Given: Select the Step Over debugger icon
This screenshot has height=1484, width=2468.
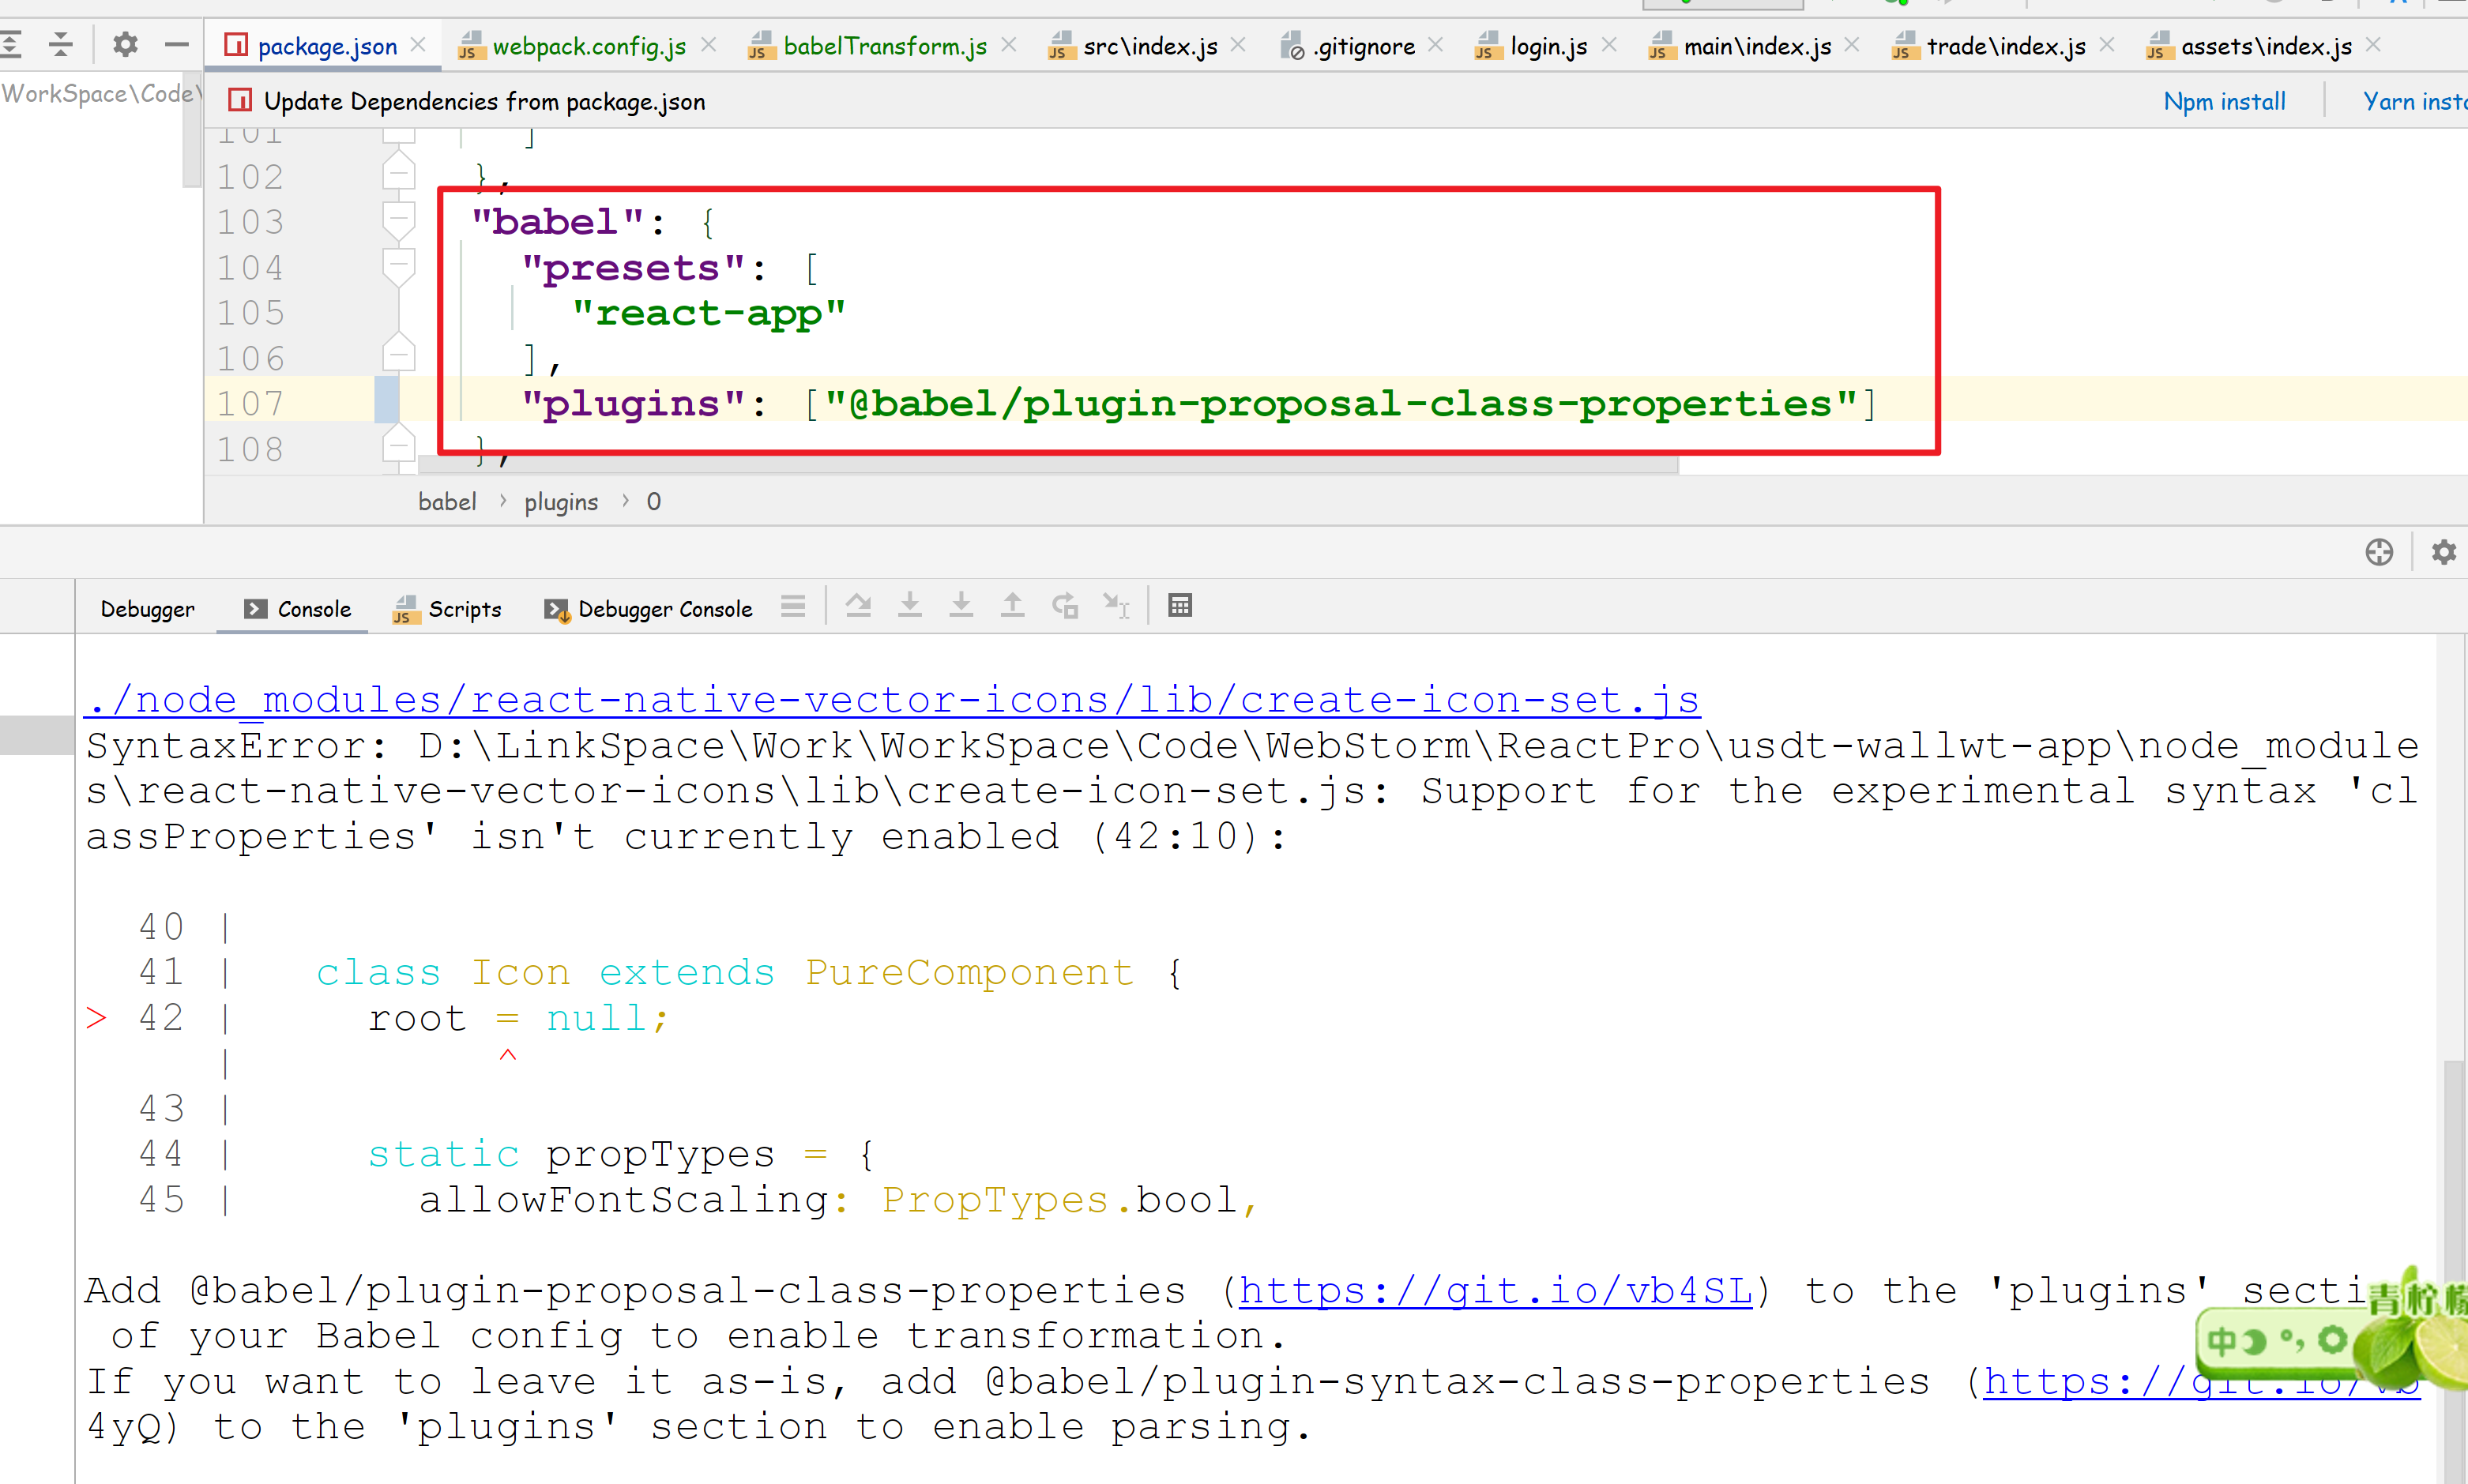Looking at the screenshot, I should pyautogui.click(x=858, y=605).
